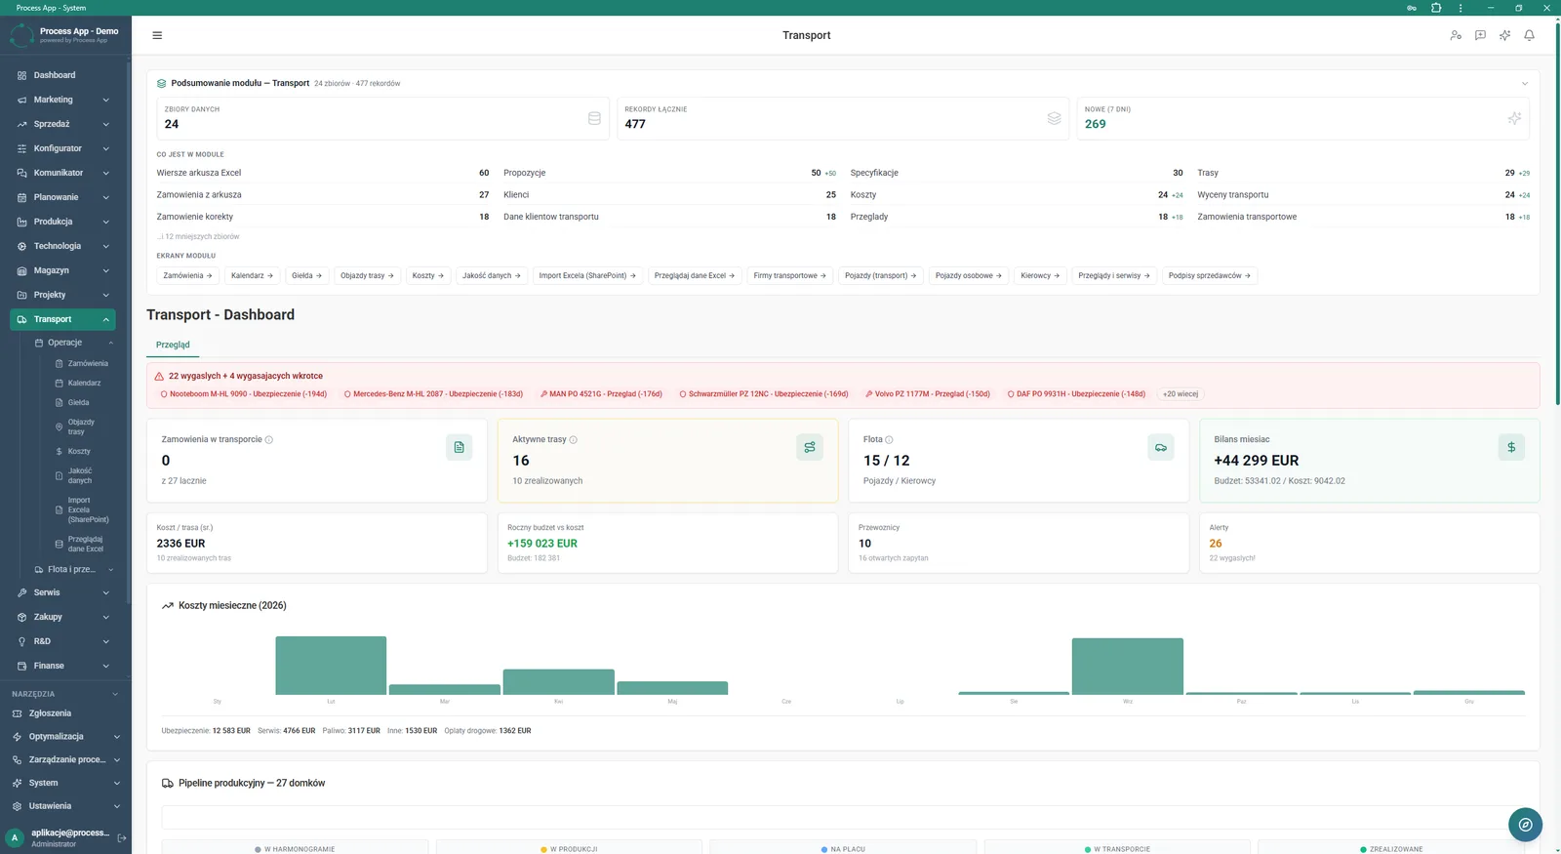Show +20 więcej alerts
This screenshot has width=1561, height=854.
point(1181,394)
